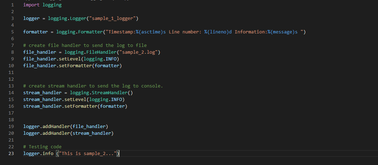
Task: Click the '%(lineno)d' placeholder in the format string
Action: coord(218,32)
